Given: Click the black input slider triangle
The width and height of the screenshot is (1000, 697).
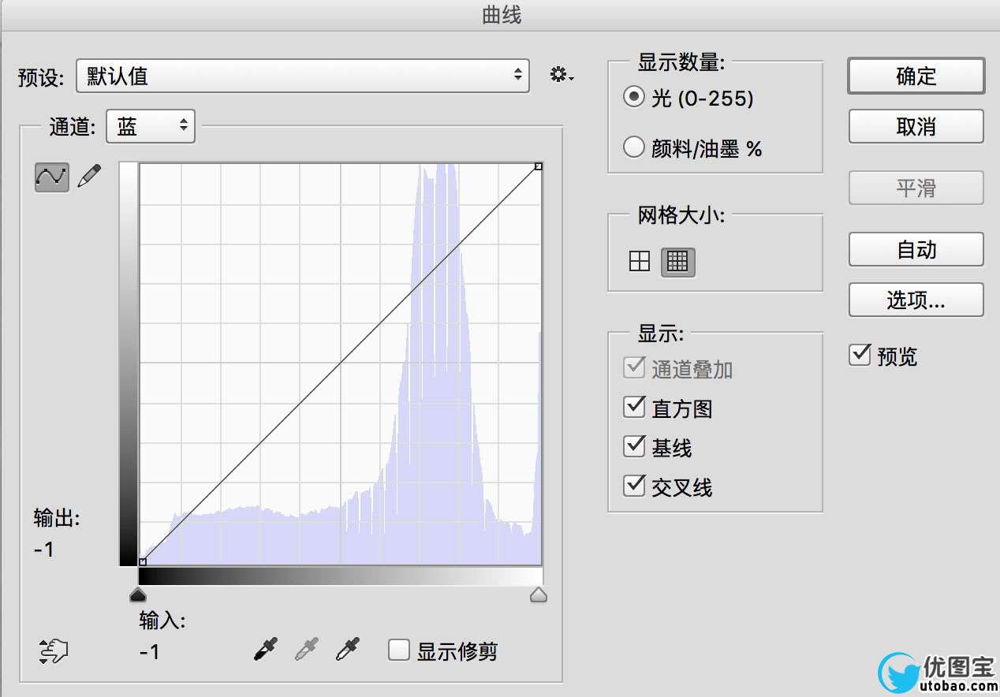Looking at the screenshot, I should (138, 594).
